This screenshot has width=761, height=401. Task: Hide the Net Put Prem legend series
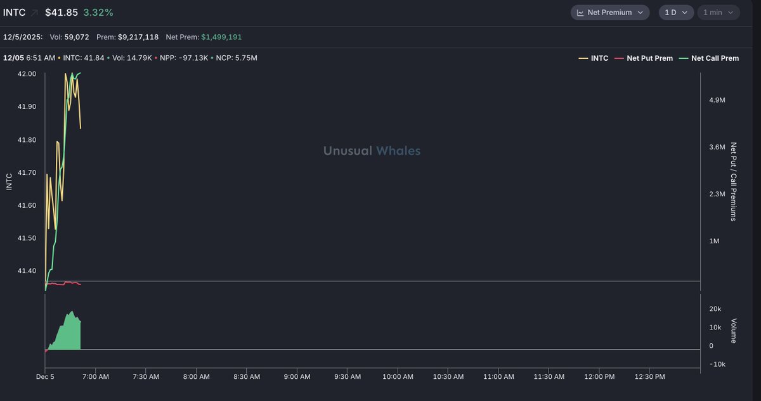click(x=644, y=58)
